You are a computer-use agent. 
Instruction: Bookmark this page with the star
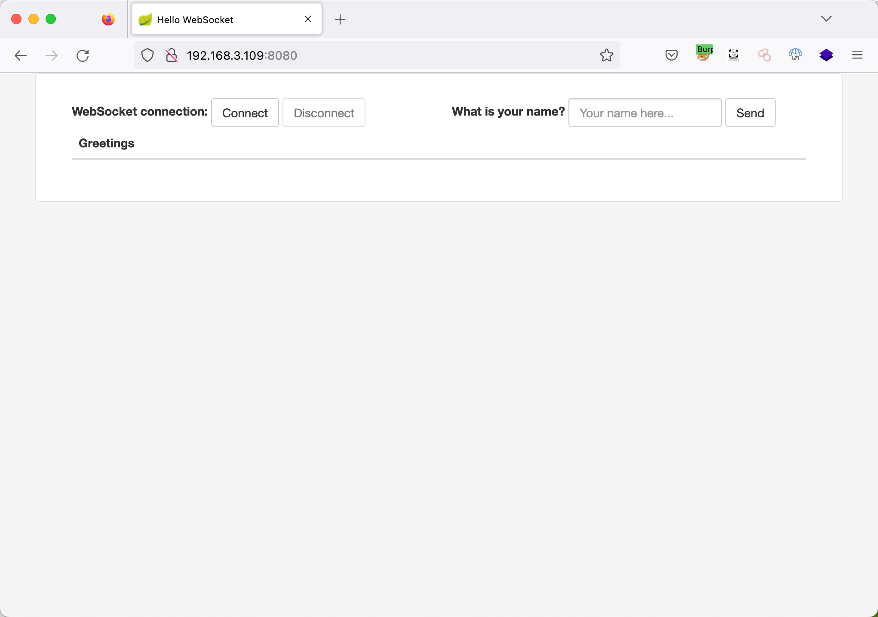click(x=606, y=55)
